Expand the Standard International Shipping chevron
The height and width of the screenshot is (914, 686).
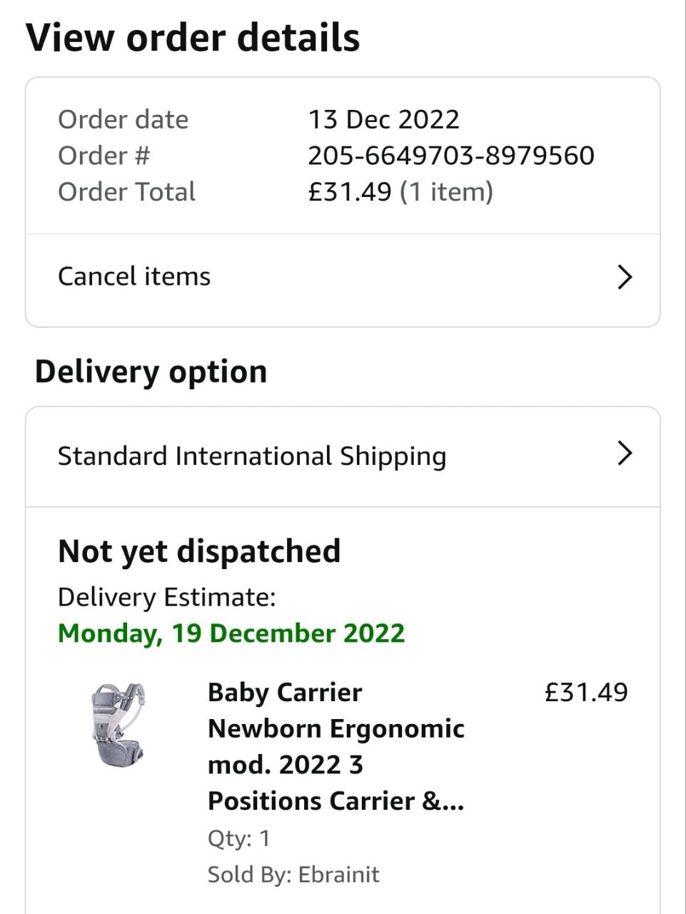click(x=625, y=453)
